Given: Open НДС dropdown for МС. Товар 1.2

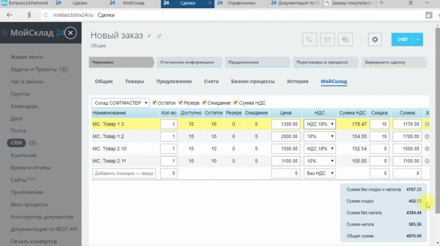Looking at the screenshot, I should 319,136.
